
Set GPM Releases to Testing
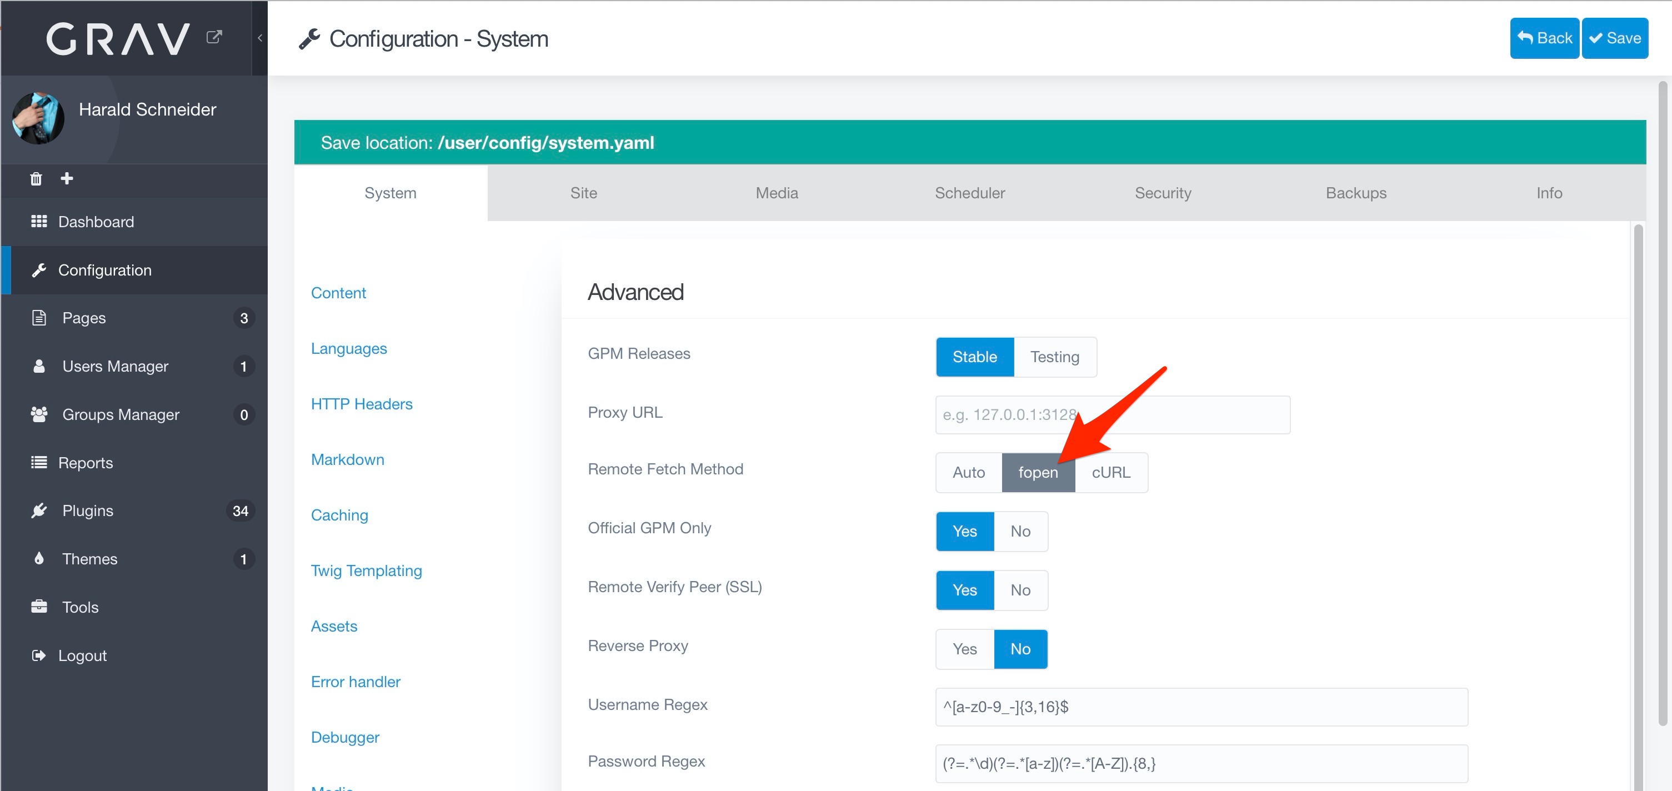[1055, 357]
